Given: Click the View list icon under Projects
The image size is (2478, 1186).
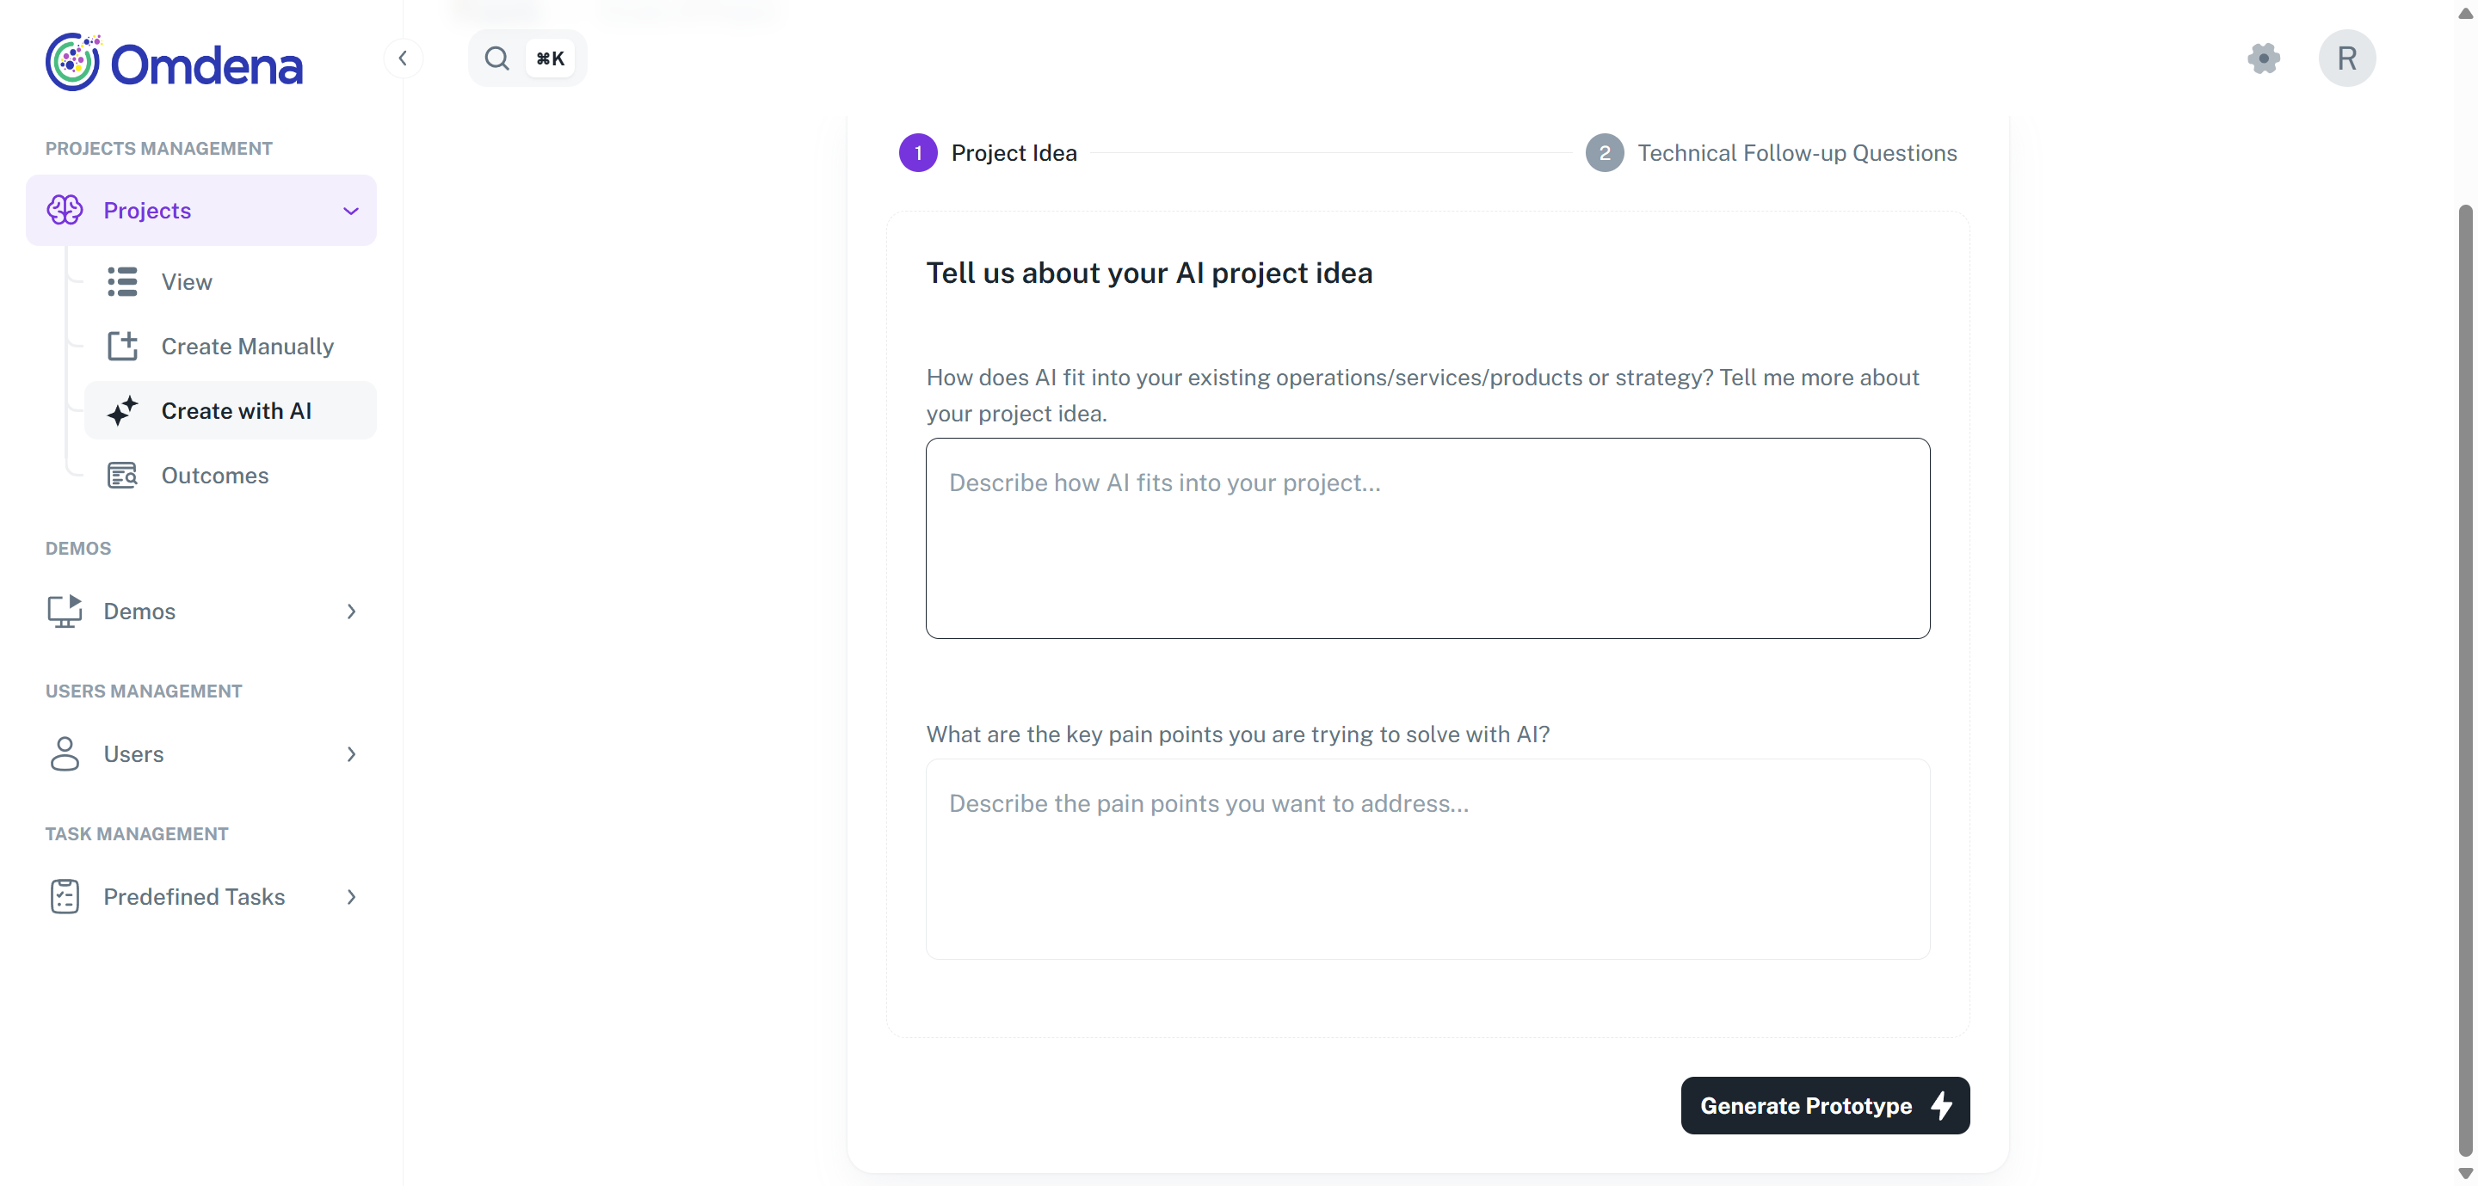Looking at the screenshot, I should pos(122,281).
